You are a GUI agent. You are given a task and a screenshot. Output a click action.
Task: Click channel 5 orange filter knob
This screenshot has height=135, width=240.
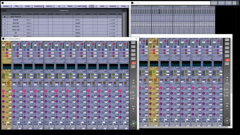pos(49,56)
